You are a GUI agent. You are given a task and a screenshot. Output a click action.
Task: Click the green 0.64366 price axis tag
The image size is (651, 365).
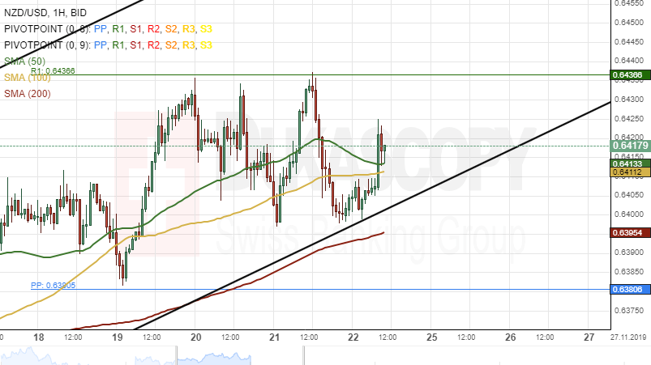(630, 75)
